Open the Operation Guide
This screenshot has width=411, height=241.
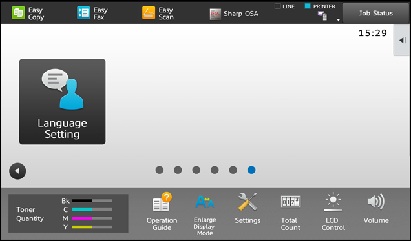[x=162, y=212]
